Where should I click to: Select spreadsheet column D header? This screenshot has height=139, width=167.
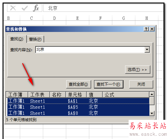pos(54,18)
